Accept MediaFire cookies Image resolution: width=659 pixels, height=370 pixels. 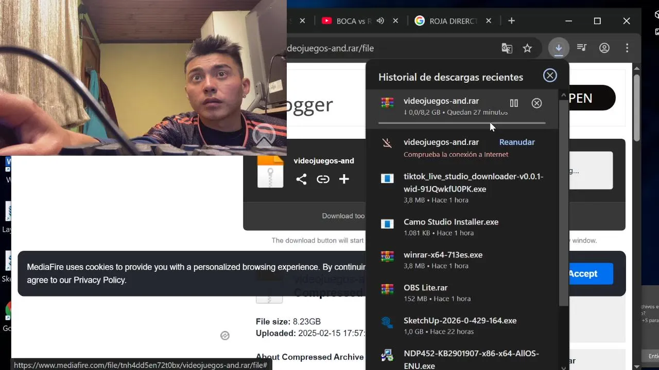coord(583,274)
